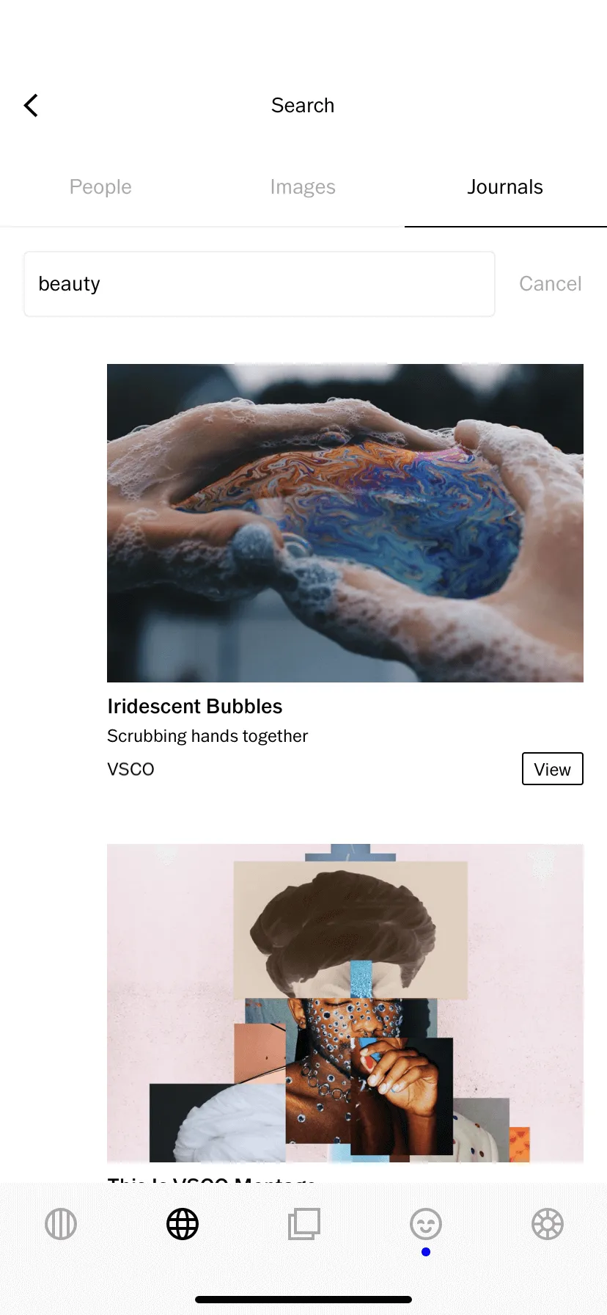Viewport: 607px width, 1315px height.
Task: Open the Profile smiley face icon
Action: click(426, 1224)
